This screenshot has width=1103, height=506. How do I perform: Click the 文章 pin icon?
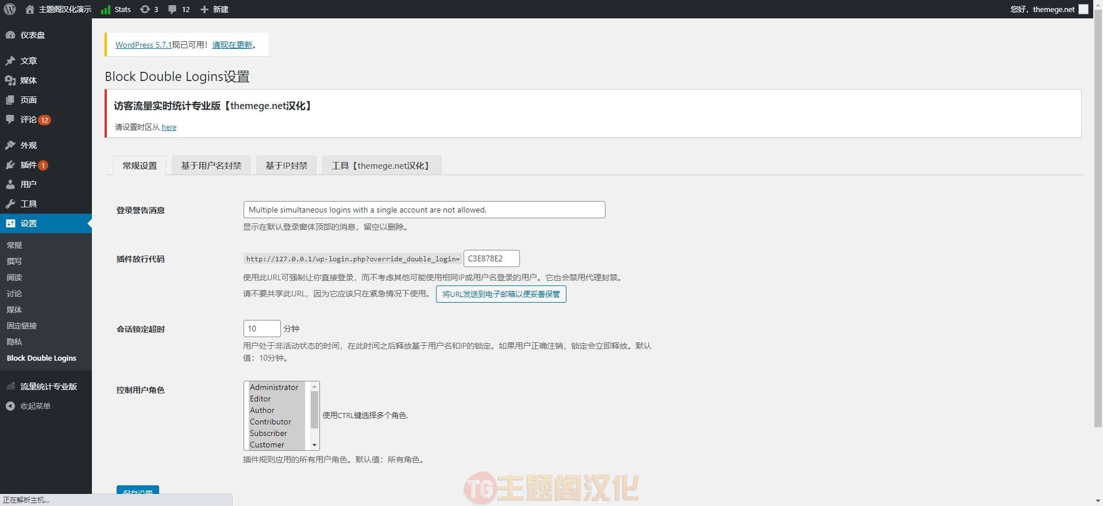click(x=10, y=61)
